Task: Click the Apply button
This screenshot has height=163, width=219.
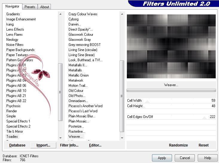Action: [162, 158]
